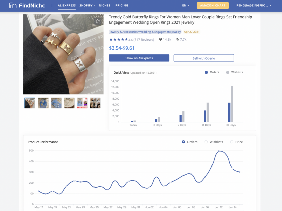Expand the account menu PENGJIA@ZINGFRO...
The image size is (282, 211).
pyautogui.click(x=254, y=6)
